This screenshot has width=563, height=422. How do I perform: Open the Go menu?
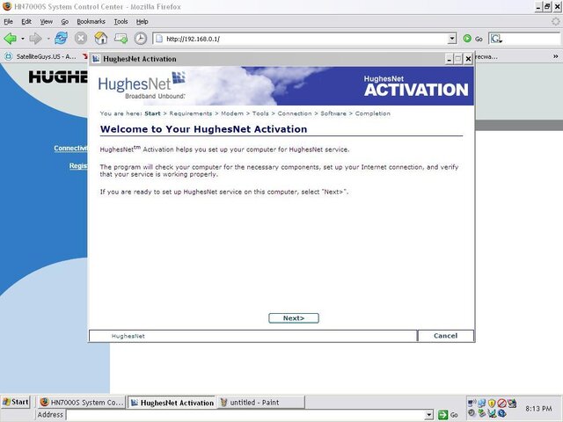pyautogui.click(x=64, y=21)
